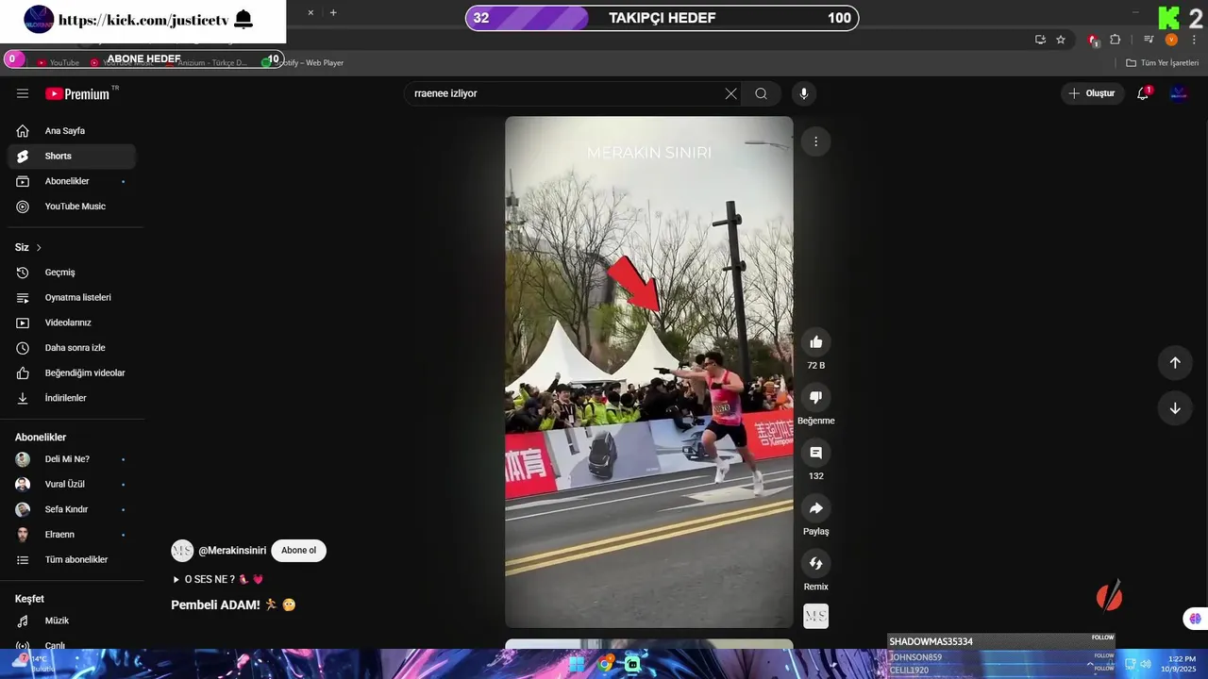Click Abone ol subscribe button

coord(298,551)
